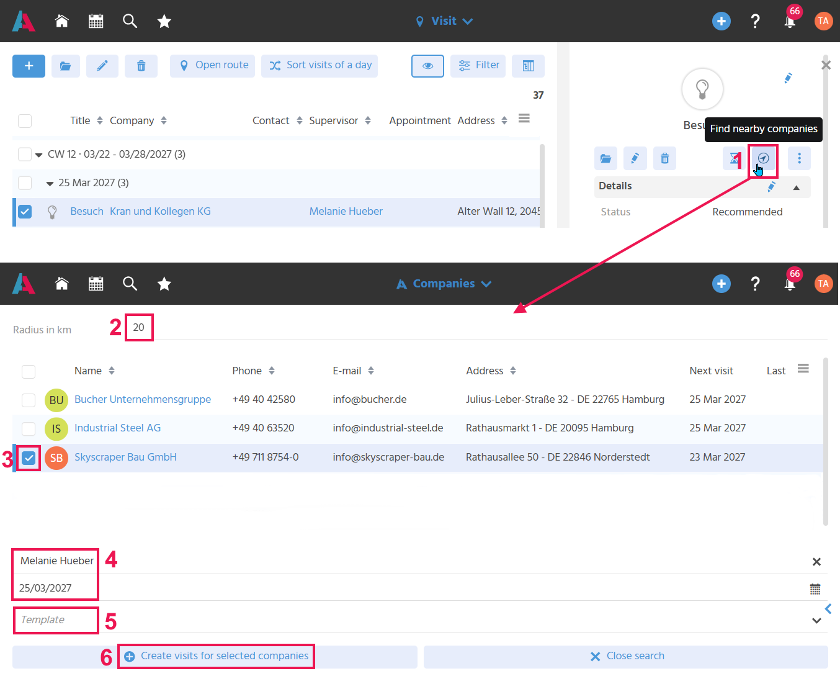Collapse the CW 12 week group
Screen dimensions: 840x676
[39, 155]
